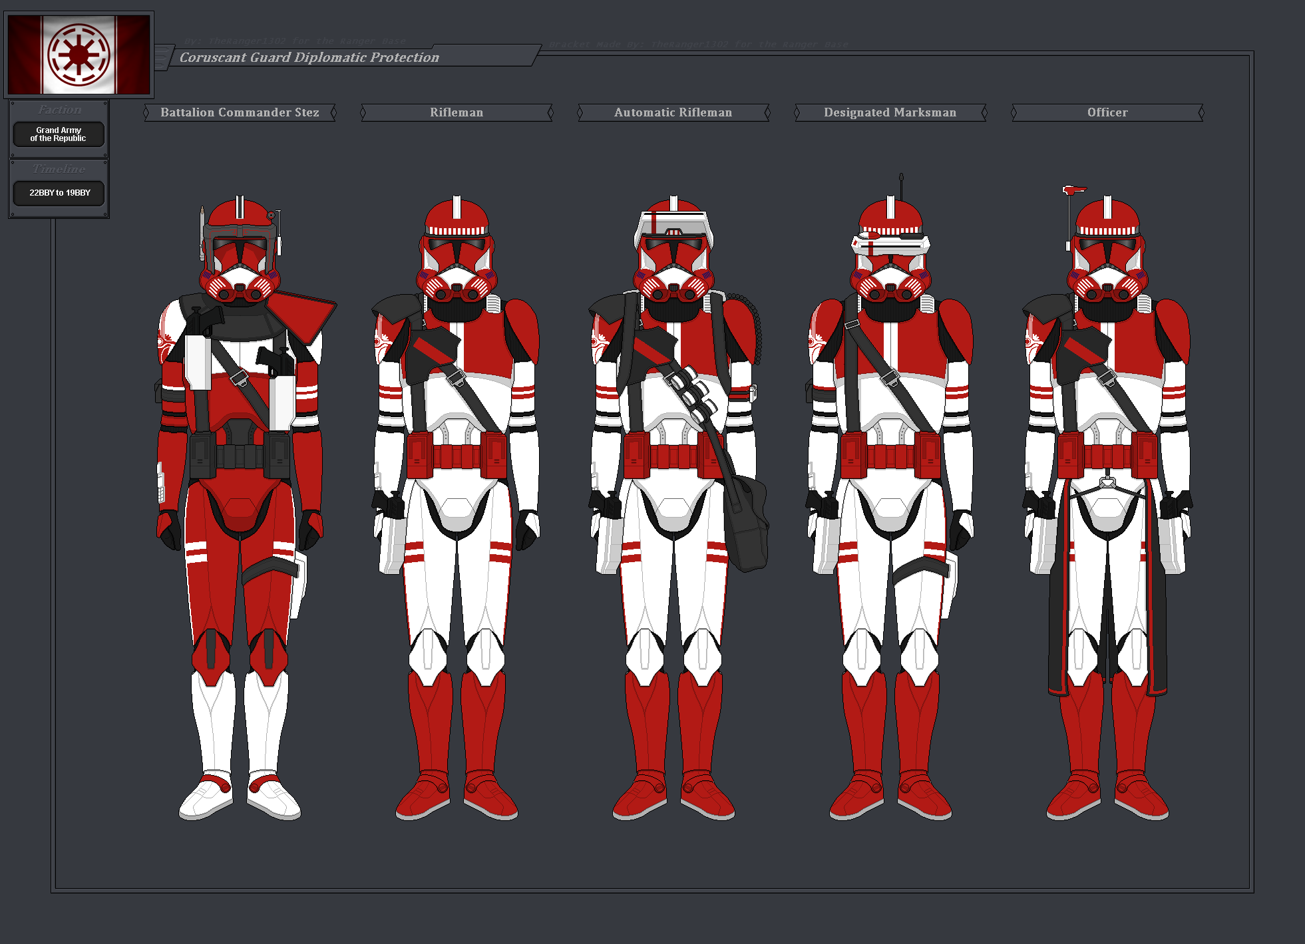Select the Automatic Rifleman label
The width and height of the screenshot is (1305, 944).
coord(673,112)
